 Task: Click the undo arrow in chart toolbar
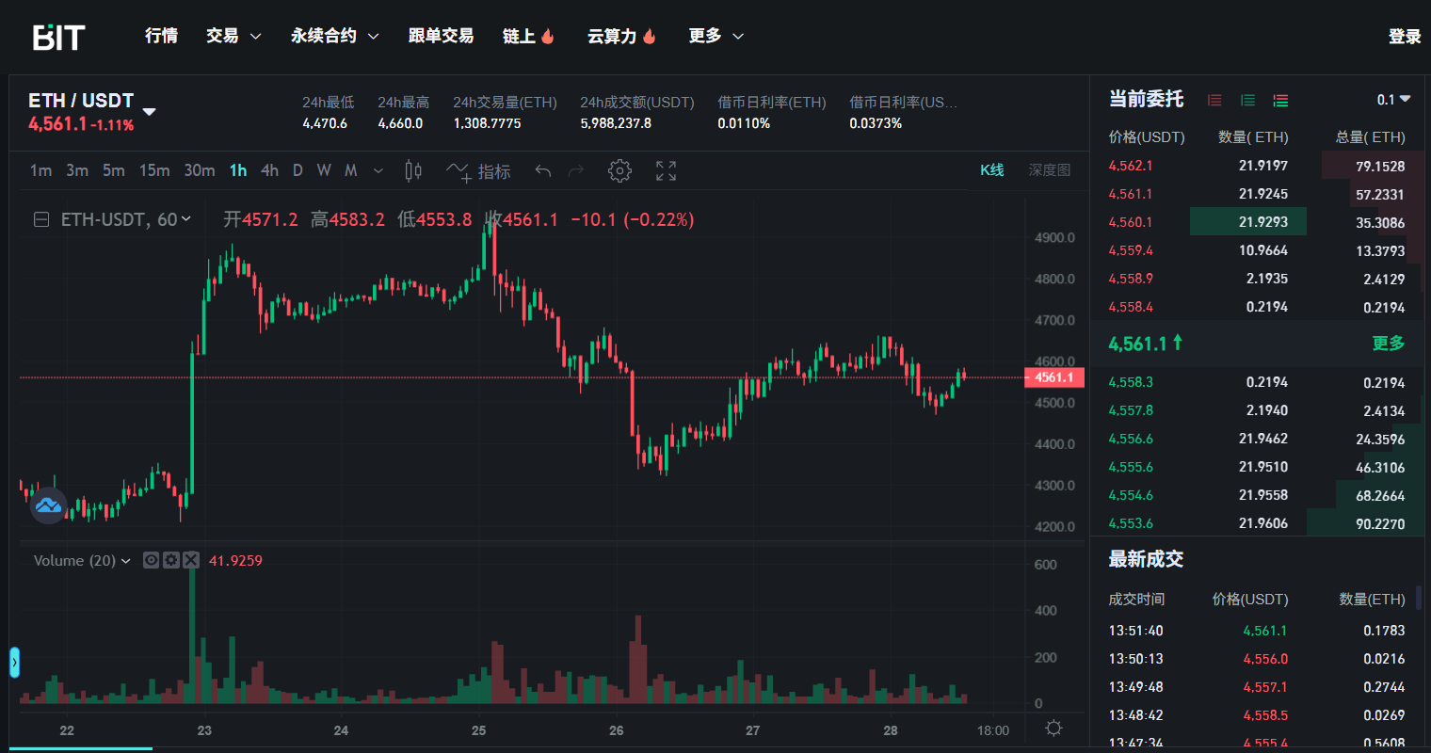[x=542, y=170]
